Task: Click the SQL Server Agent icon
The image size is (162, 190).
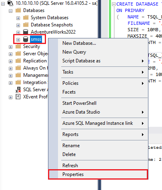Action: click(x=18, y=90)
